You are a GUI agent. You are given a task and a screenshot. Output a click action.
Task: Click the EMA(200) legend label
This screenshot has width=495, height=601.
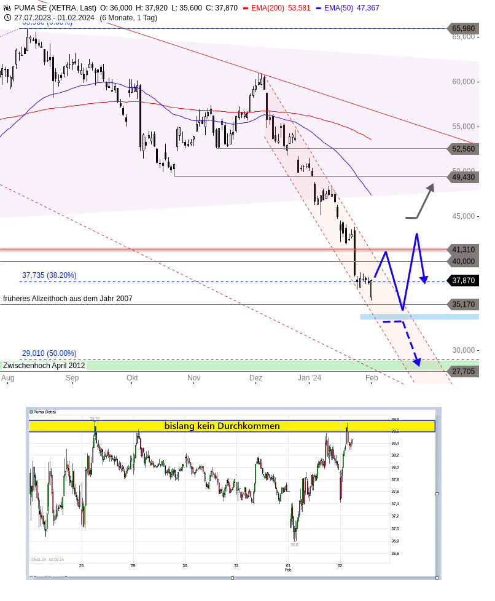pyautogui.click(x=268, y=7)
